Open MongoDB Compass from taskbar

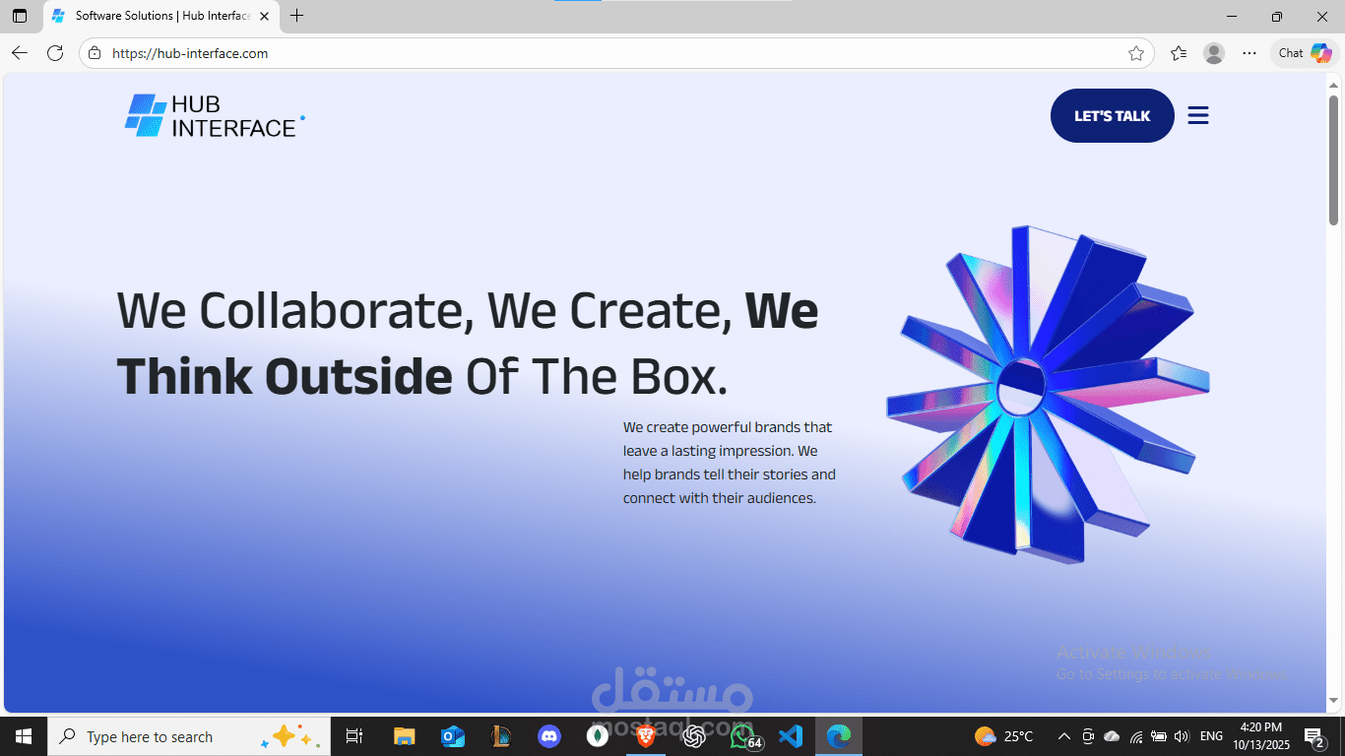tap(598, 736)
